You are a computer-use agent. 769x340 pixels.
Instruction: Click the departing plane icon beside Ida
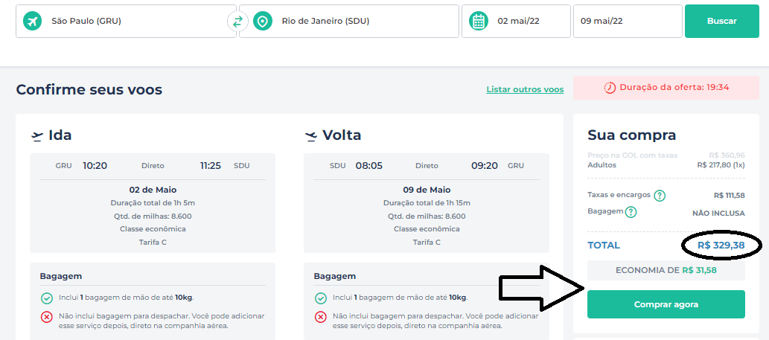pos(37,136)
